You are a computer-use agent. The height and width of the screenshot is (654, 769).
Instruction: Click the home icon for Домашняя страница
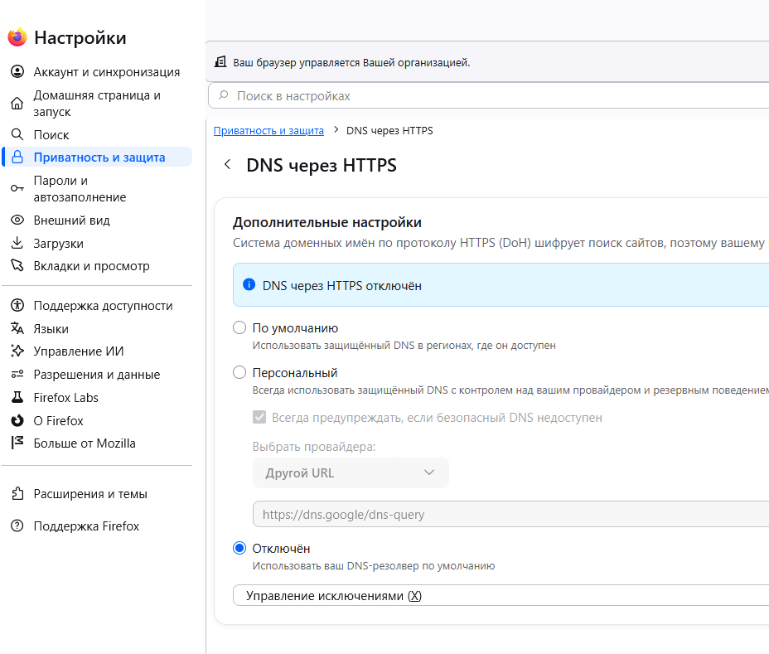(x=17, y=104)
